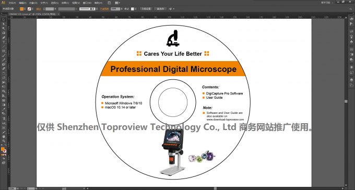Image resolution: width=355 pixels, height=190 pixels.
Task: Select the Hand tool
Action: 4,137
